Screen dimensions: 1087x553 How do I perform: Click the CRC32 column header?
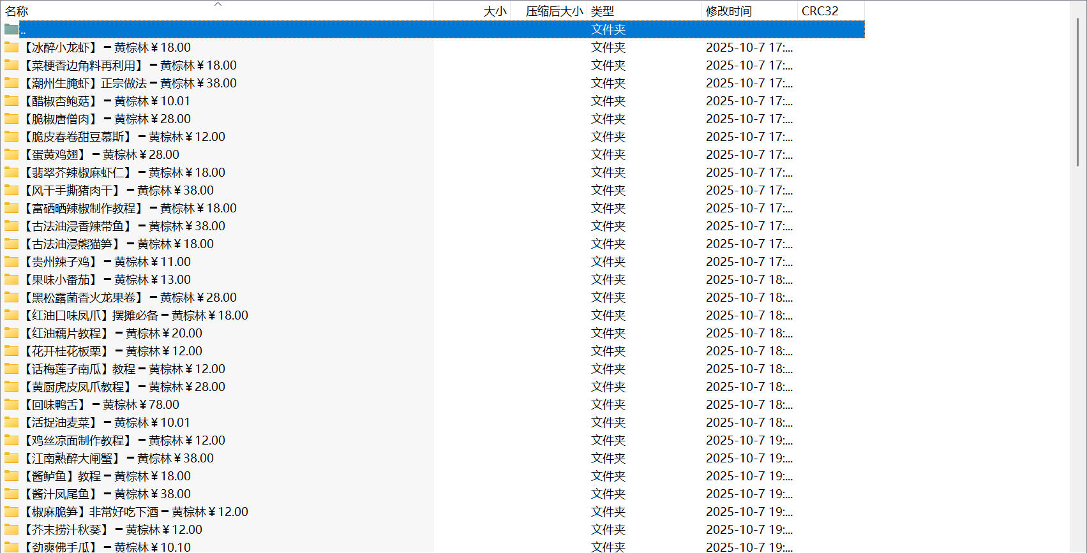click(820, 11)
